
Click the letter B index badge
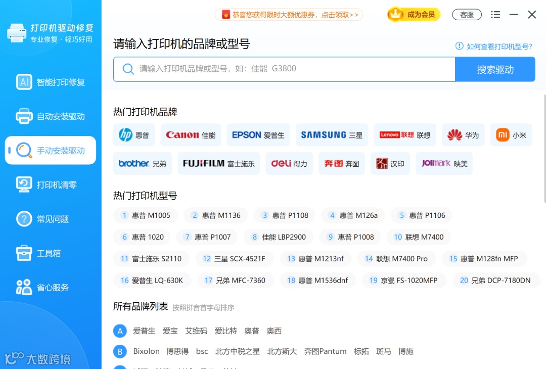point(120,352)
